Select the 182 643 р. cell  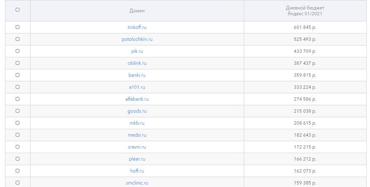coord(305,135)
